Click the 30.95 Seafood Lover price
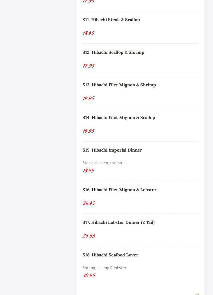The height and width of the screenshot is (295, 213). pos(89,275)
